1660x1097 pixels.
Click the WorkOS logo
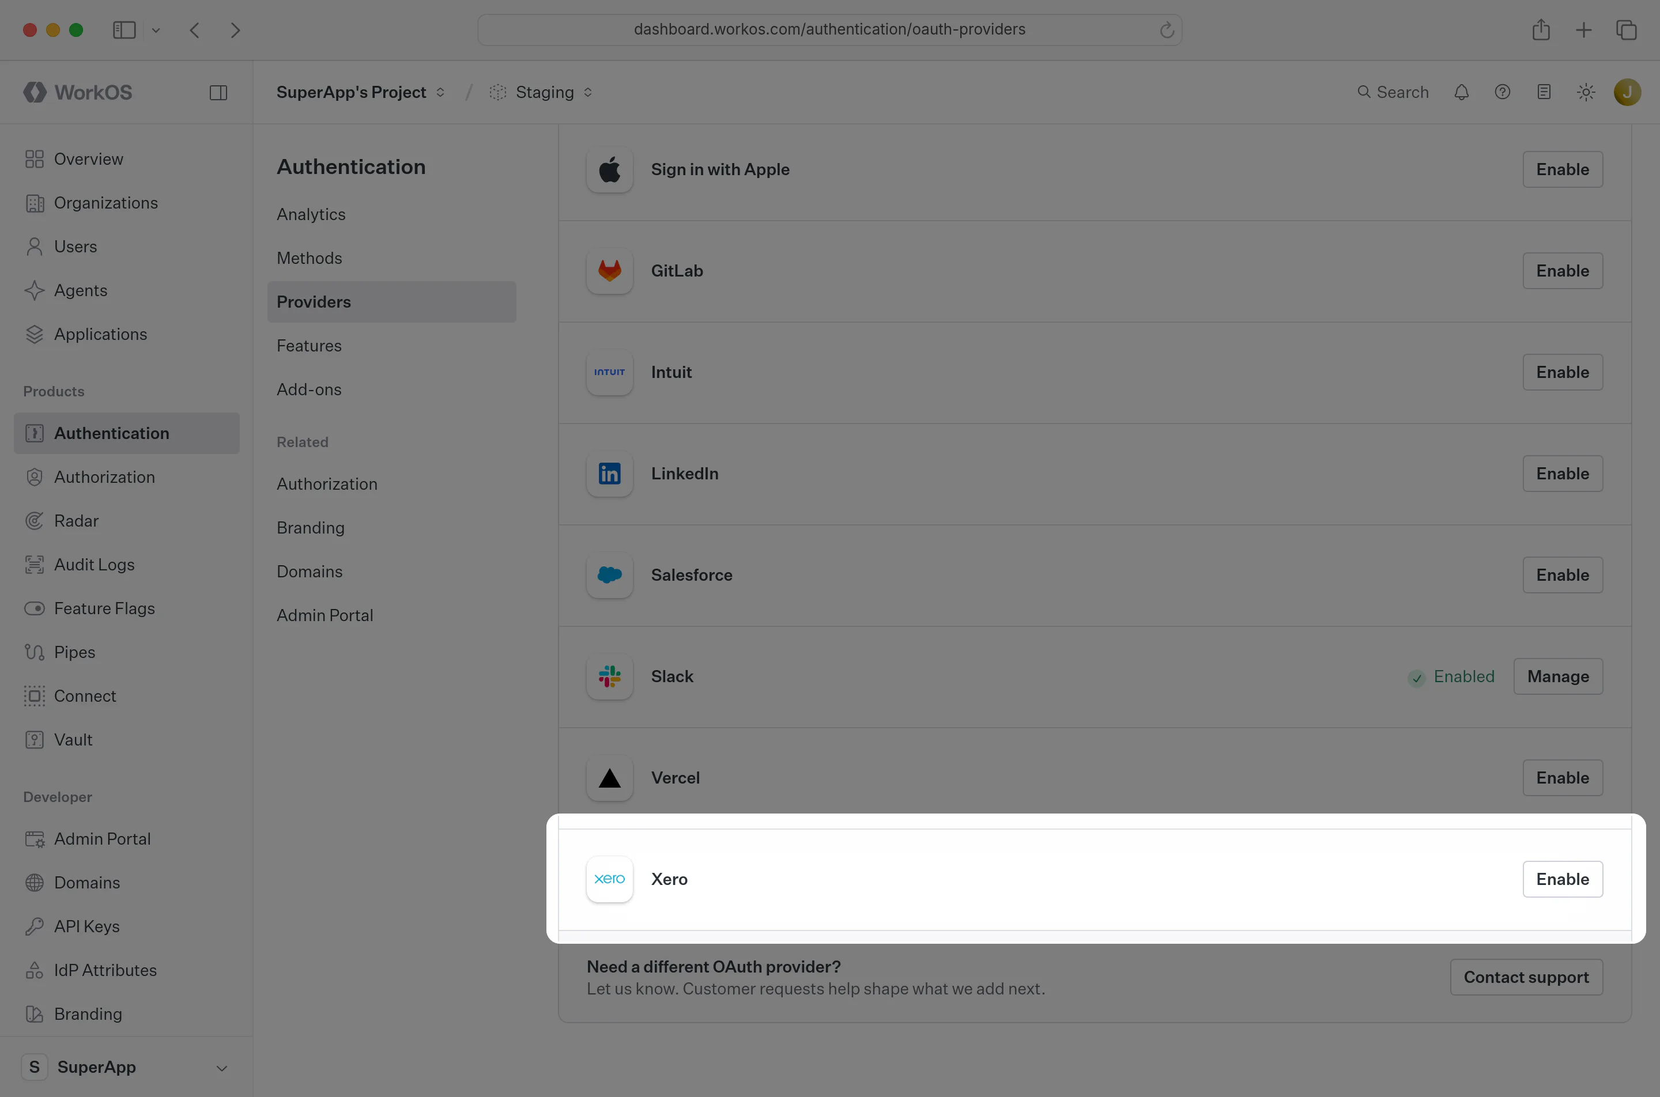click(x=78, y=92)
